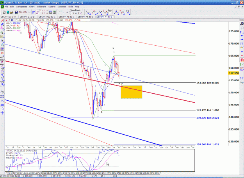The width and height of the screenshot is (244, 178).
Task: Select wave band A button
Action: 67,12
